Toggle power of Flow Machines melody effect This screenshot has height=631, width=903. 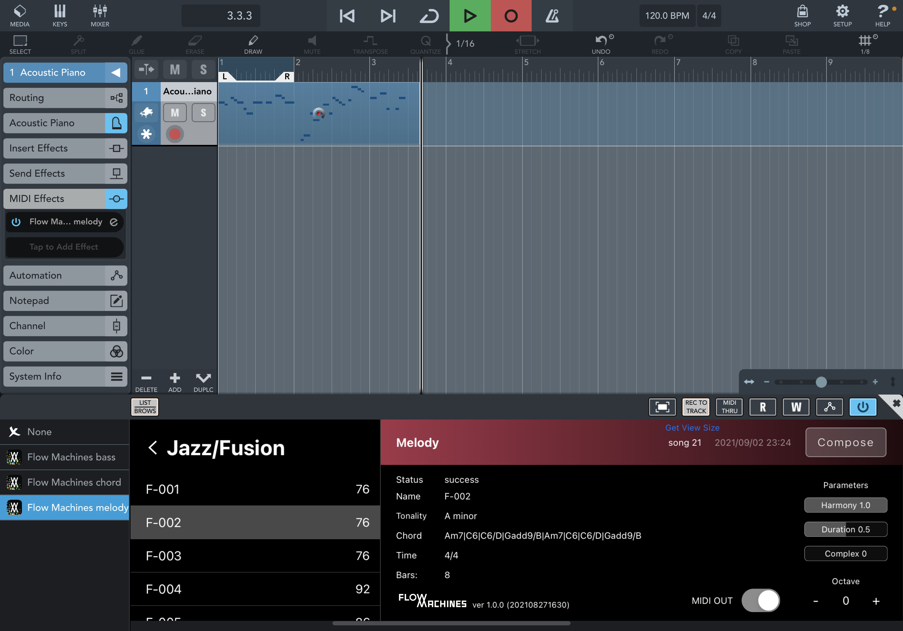(16, 222)
